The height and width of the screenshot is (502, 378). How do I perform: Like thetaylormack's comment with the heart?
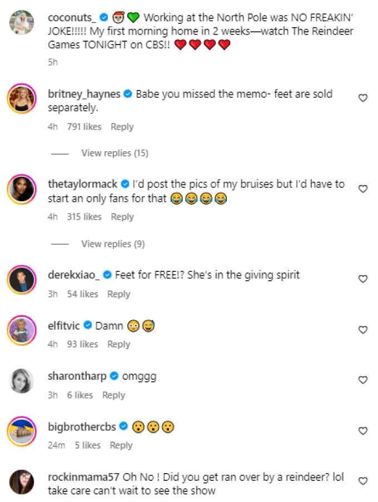click(362, 189)
